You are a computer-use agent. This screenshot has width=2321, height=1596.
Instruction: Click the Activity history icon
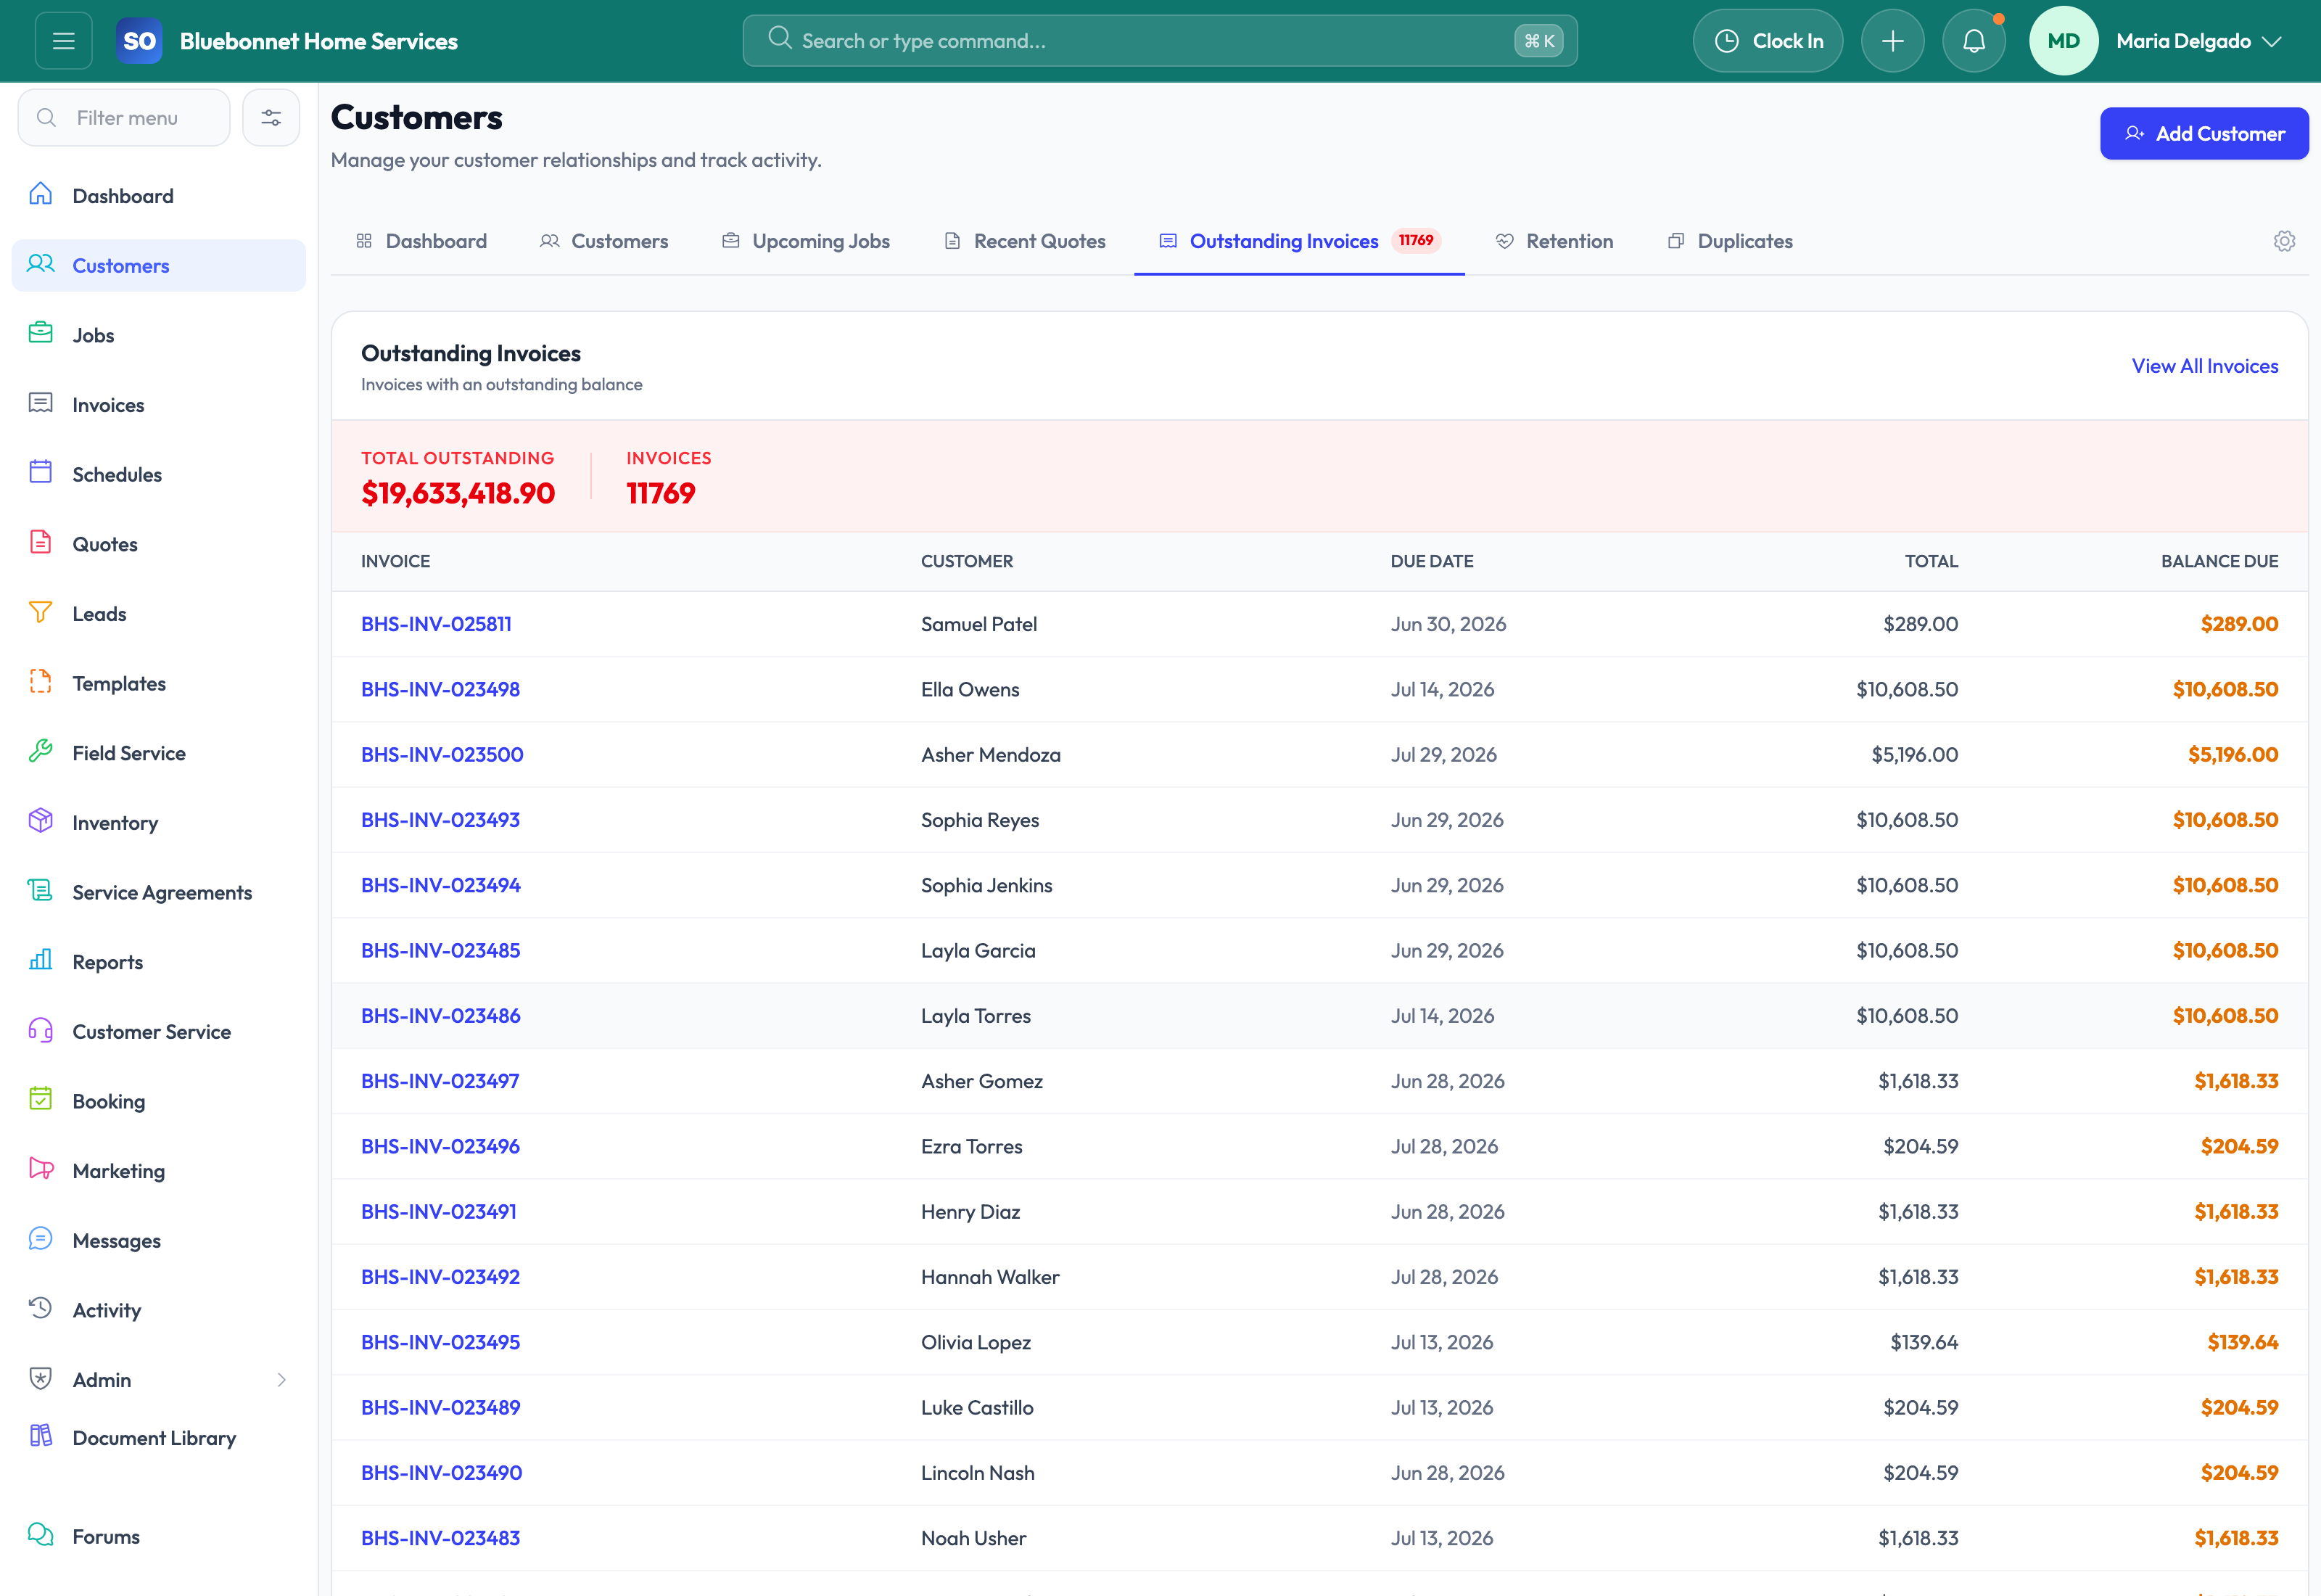pyautogui.click(x=40, y=1308)
